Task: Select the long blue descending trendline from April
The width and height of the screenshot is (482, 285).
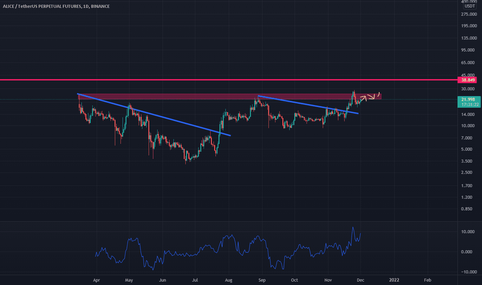Action: click(x=154, y=115)
